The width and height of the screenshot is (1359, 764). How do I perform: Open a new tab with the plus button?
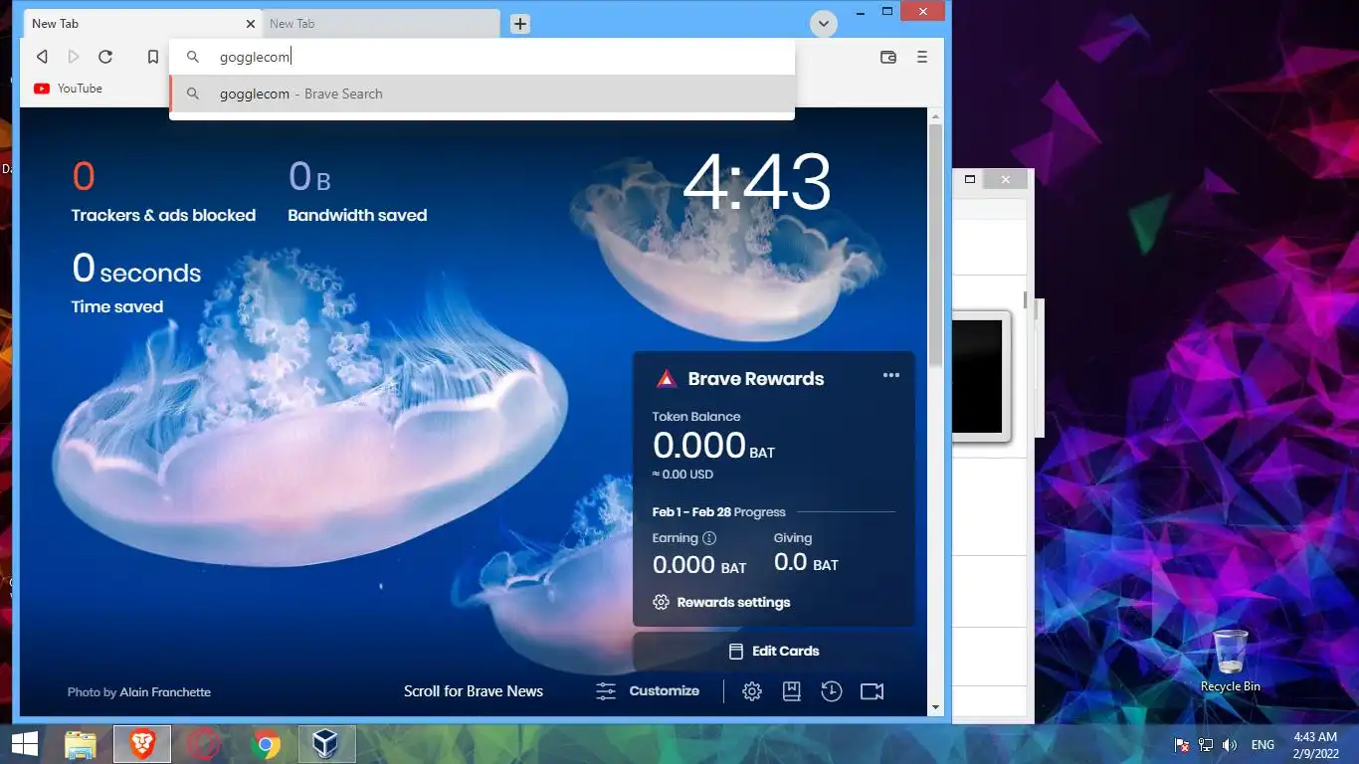tap(520, 24)
